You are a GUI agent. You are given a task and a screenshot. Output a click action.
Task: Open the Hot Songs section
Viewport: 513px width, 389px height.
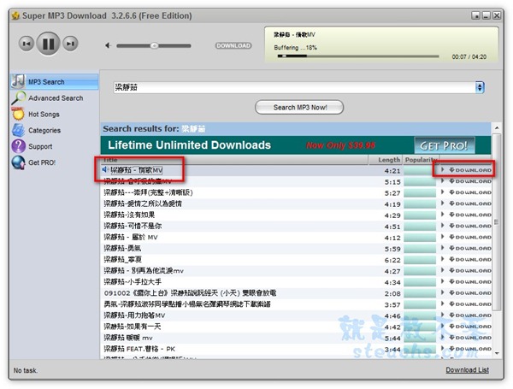44,114
